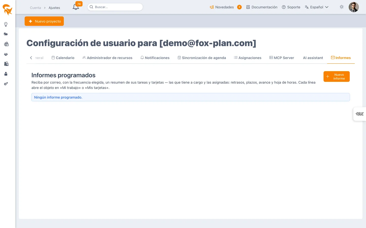The width and height of the screenshot is (366, 228).
Task: Toggle light/dark theme sun icon
Action: pos(342,7)
